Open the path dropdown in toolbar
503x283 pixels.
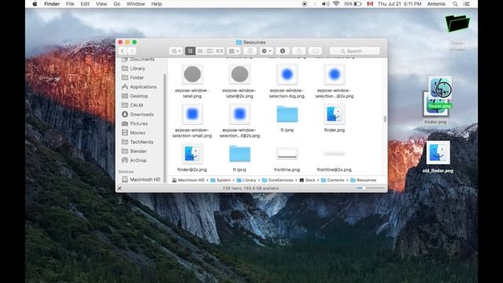click(x=176, y=51)
